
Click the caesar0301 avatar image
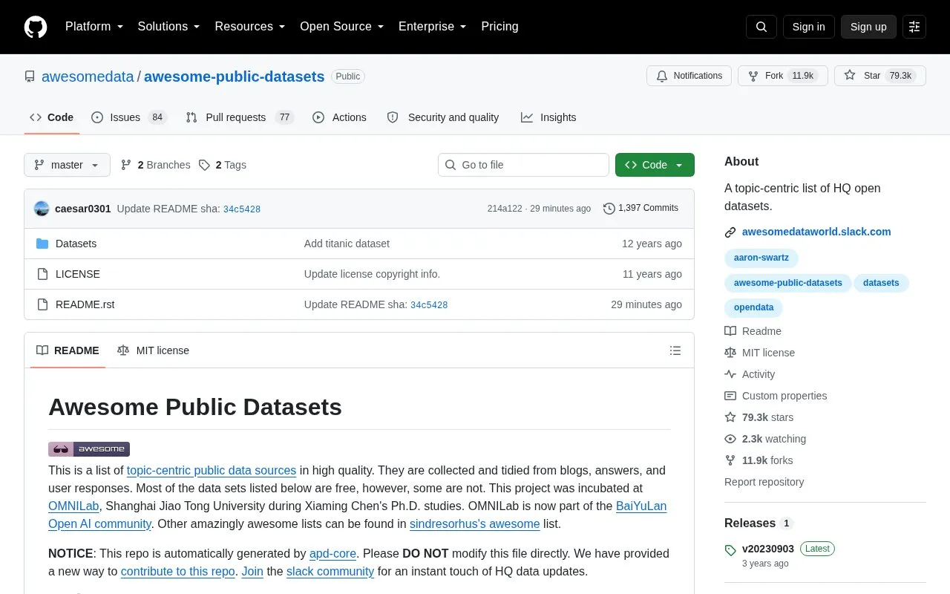pos(42,209)
